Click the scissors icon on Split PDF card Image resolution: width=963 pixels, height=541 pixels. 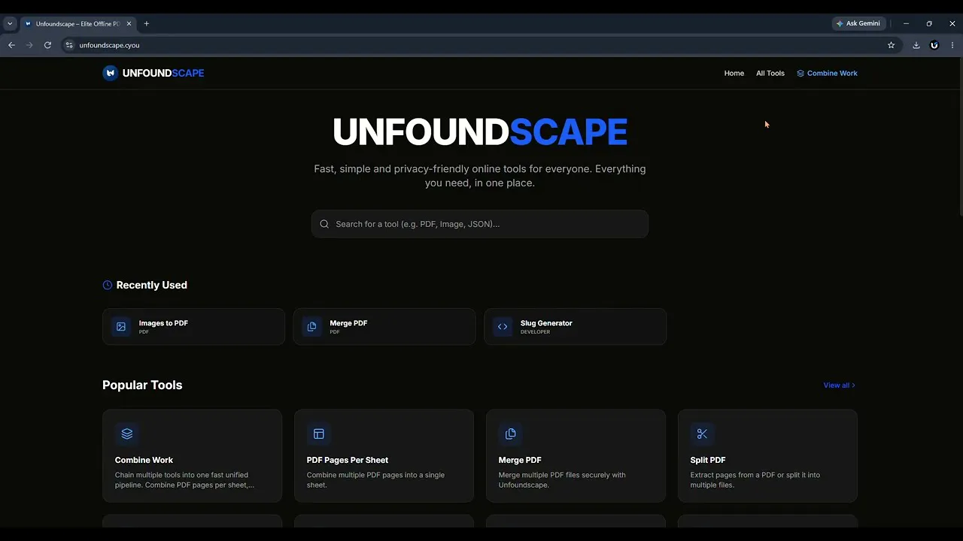703,434
